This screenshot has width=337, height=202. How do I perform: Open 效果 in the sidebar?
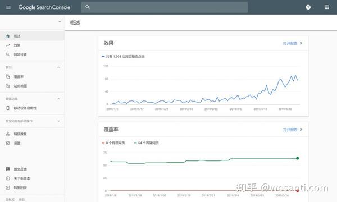32,45
